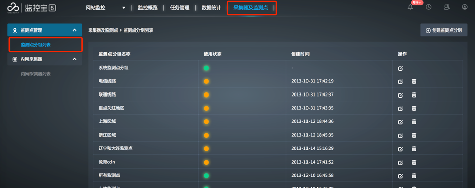Edit the 上海区域 group

(401, 122)
